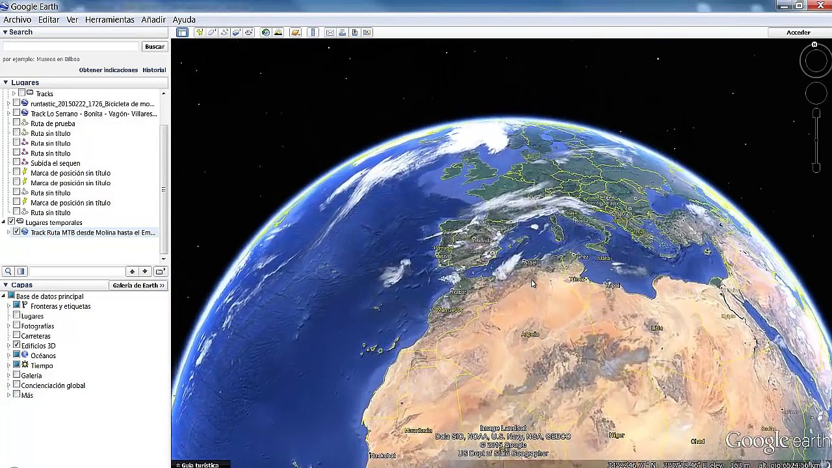Show the ruler measuring tool
The width and height of the screenshot is (832, 468).
click(x=313, y=32)
